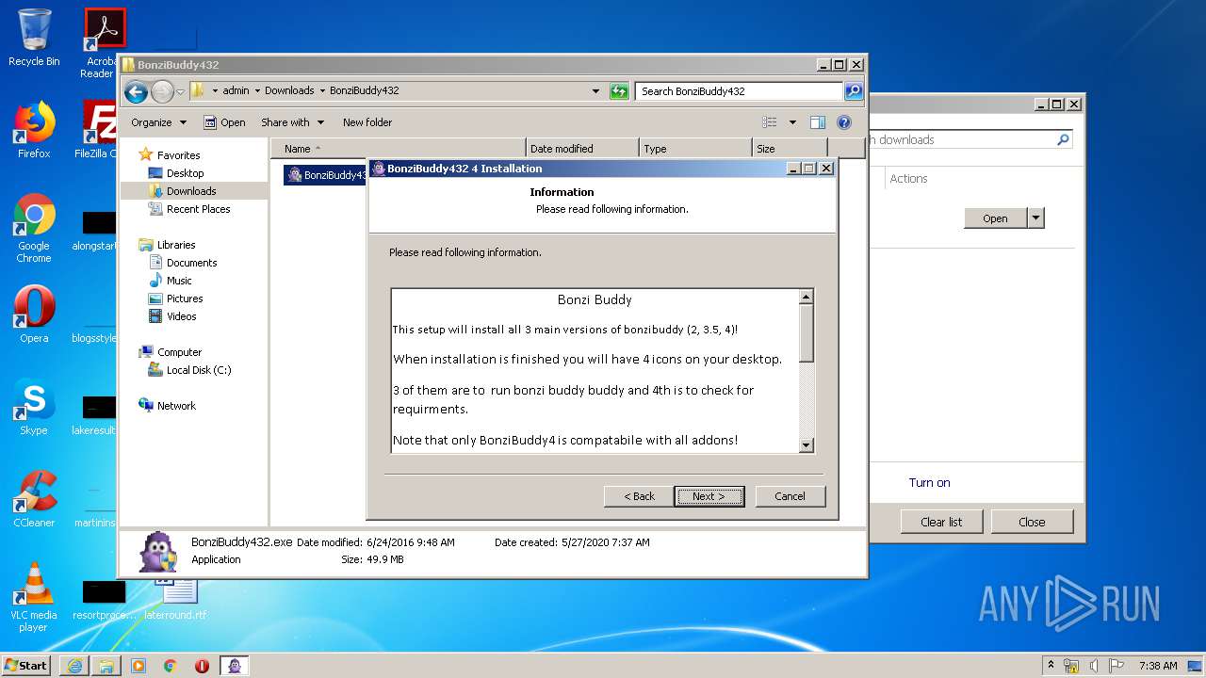Select Desktop under Favorites
The image size is (1206, 678).
coord(186,173)
